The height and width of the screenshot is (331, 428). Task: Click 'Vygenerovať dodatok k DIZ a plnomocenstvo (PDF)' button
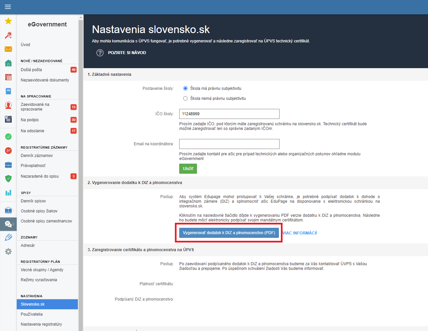pos(229,233)
